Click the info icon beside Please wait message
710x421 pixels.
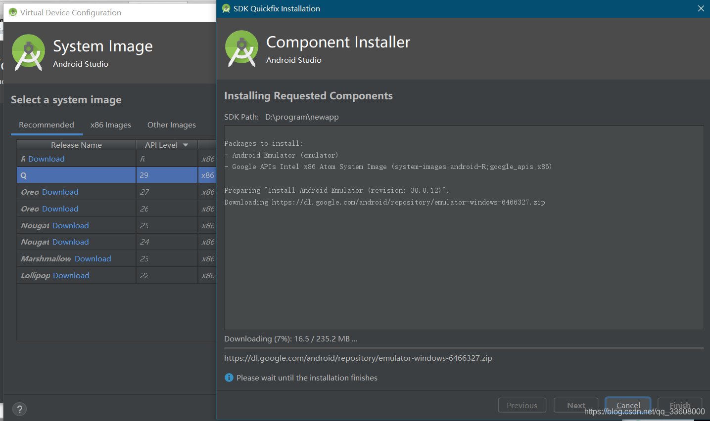229,378
